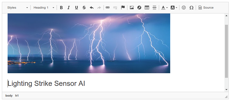This screenshot has width=232, height=102.
Task: Toggle underline formatting
Action: point(76,8)
